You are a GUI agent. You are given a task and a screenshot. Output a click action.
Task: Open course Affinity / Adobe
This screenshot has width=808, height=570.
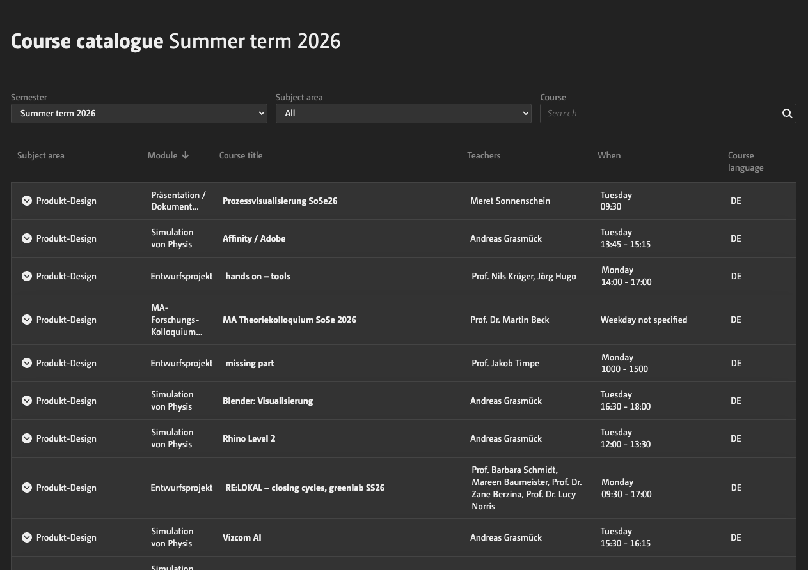[254, 238]
